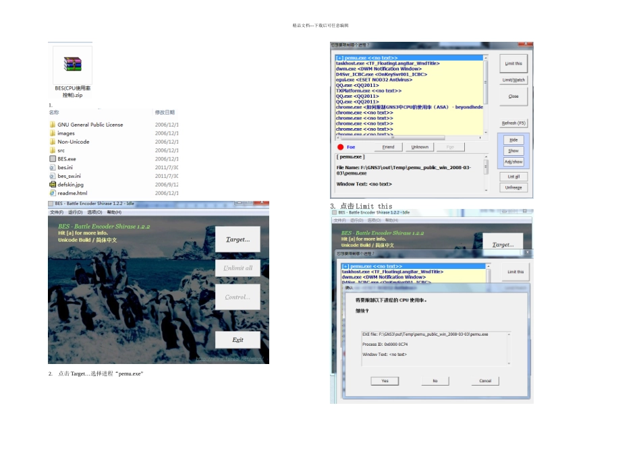The image size is (641, 453).
Task: Decline with No button in confirm dialog
Action: (435, 381)
